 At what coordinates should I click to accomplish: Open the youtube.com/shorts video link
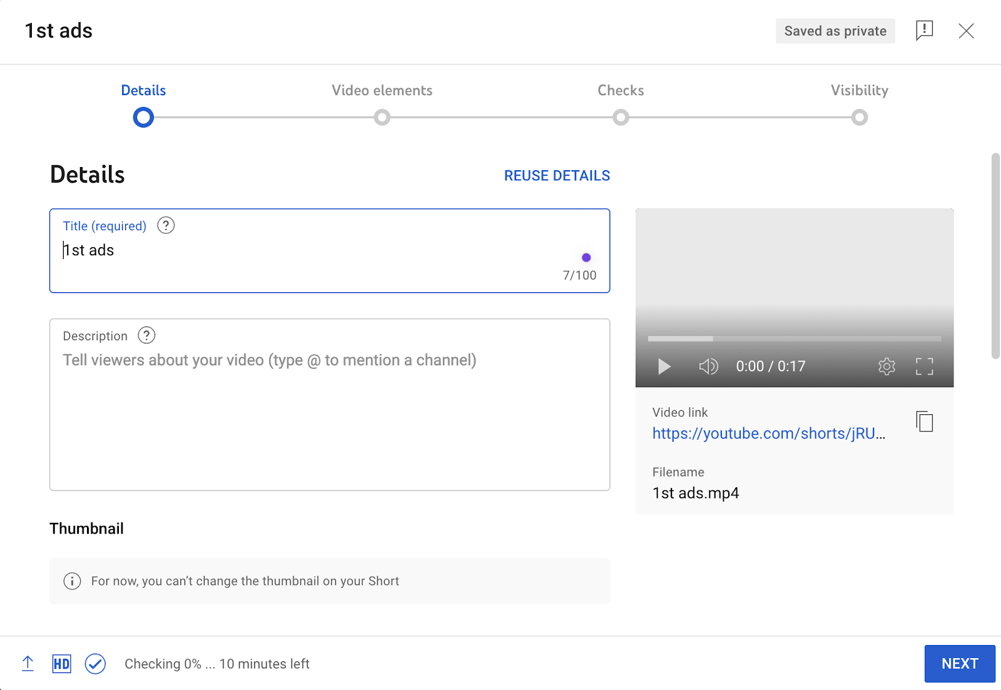769,434
